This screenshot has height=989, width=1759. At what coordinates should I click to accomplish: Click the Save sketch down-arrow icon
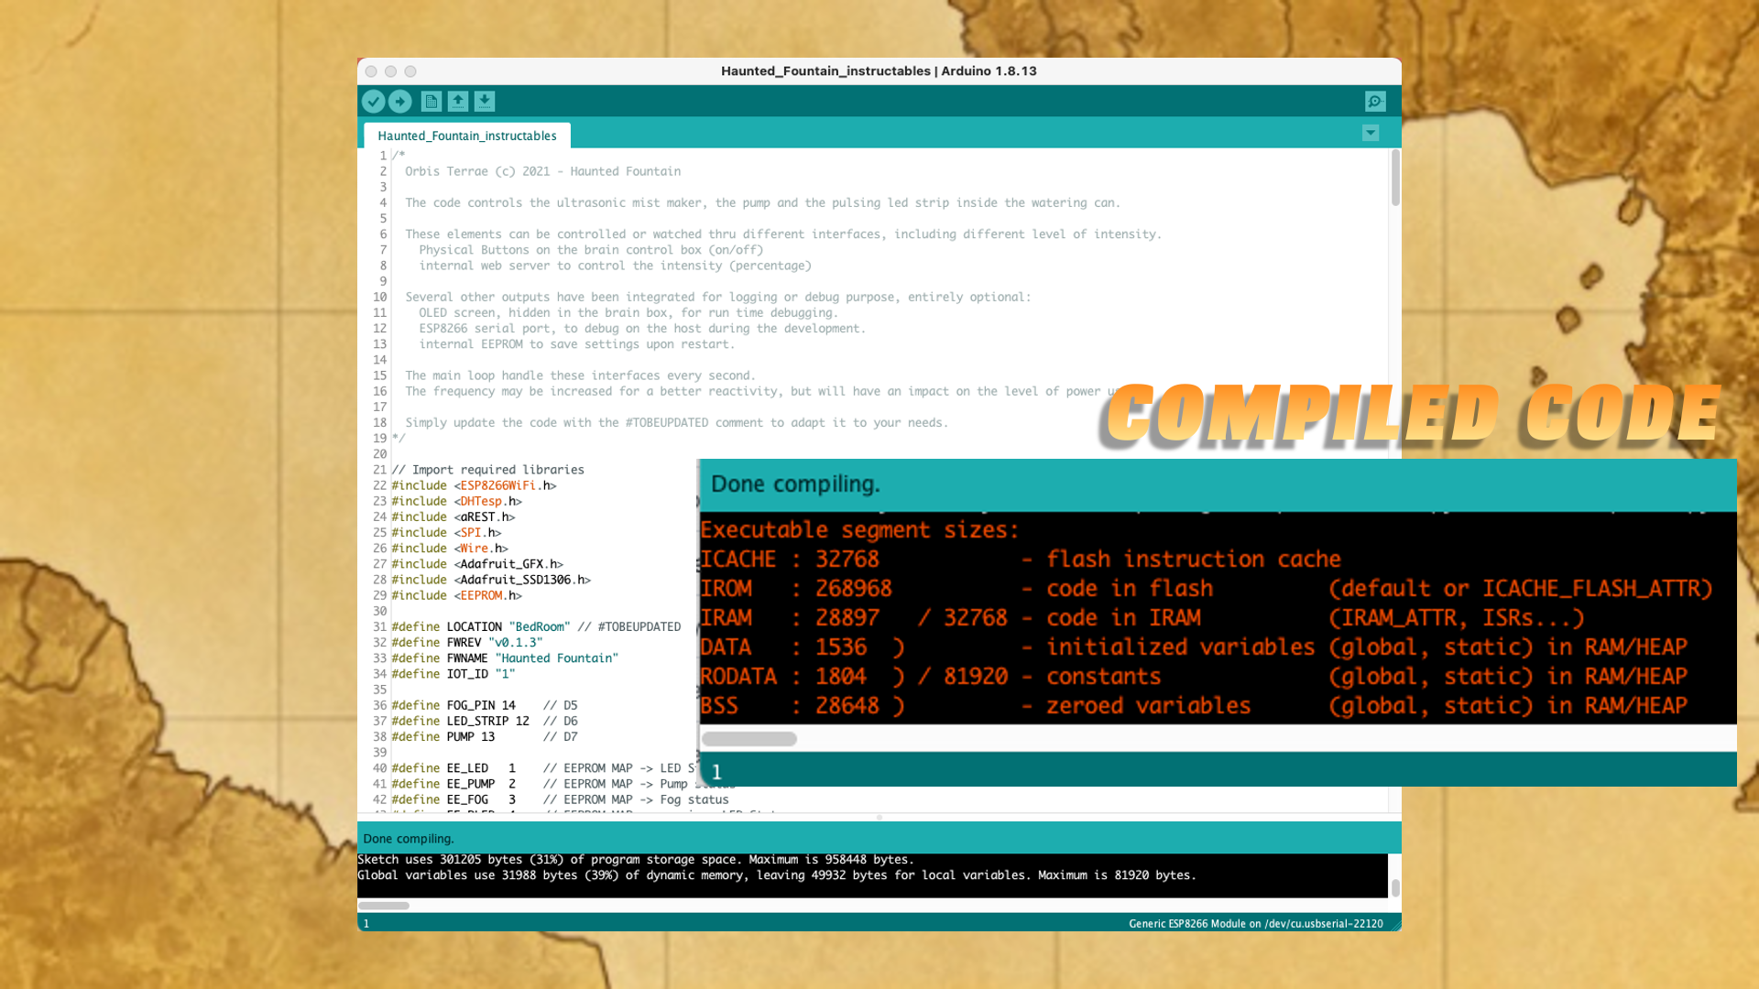tap(485, 102)
